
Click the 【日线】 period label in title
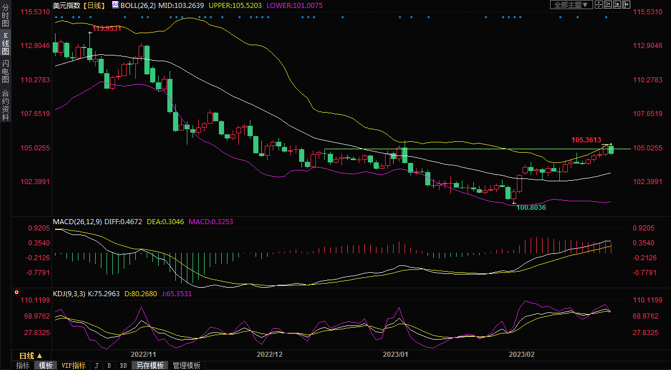93,5
